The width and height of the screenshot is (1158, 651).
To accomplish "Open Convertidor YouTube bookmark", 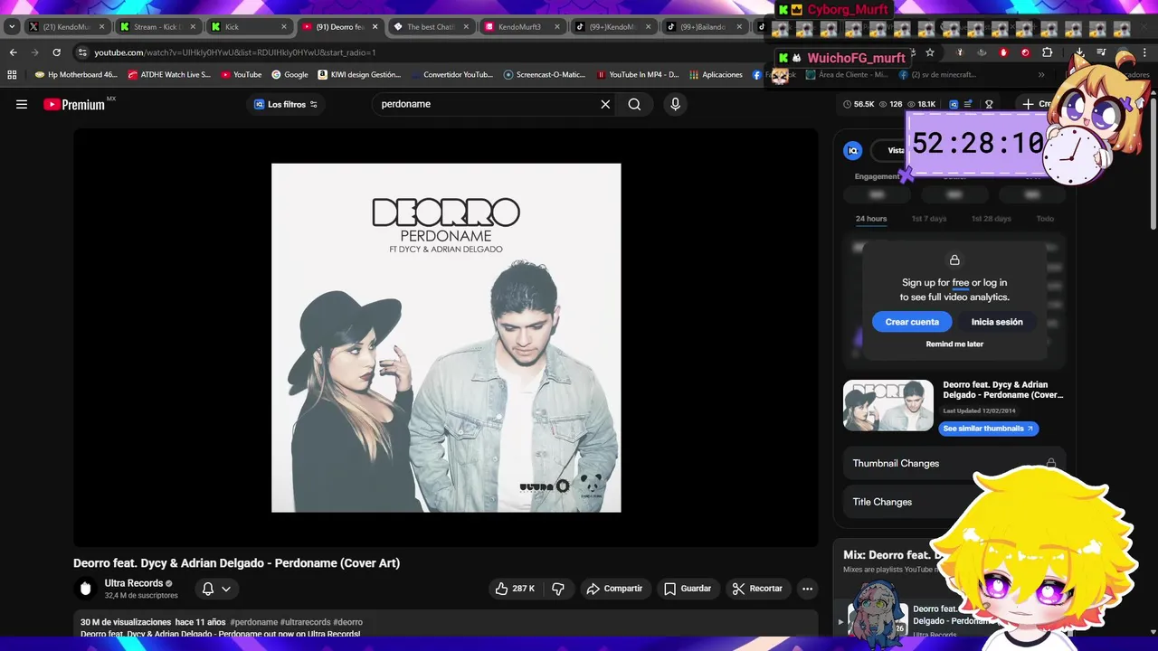I will coord(451,75).
